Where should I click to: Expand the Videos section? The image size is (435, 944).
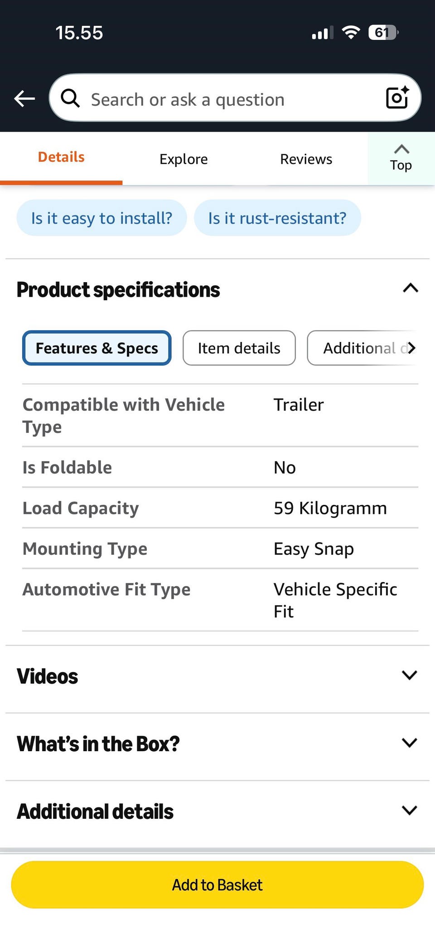pyautogui.click(x=409, y=675)
